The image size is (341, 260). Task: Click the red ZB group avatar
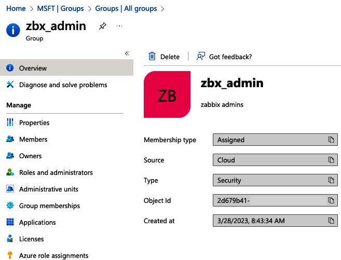pos(167,94)
